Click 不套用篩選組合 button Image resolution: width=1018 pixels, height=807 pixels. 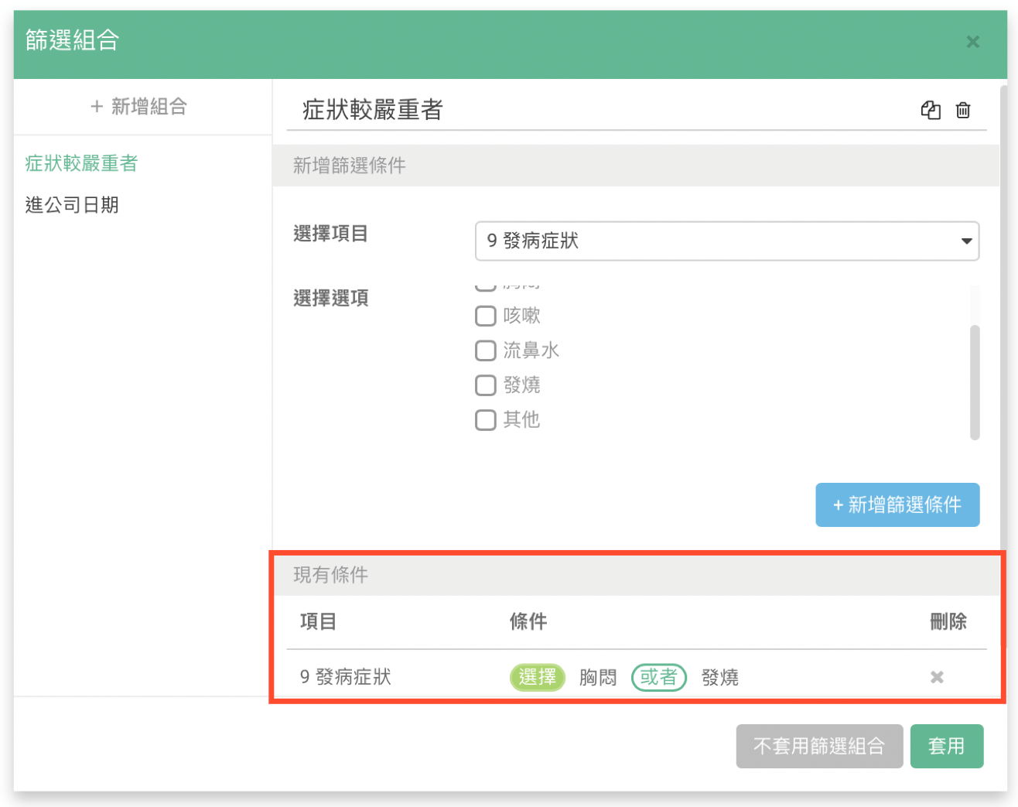819,747
